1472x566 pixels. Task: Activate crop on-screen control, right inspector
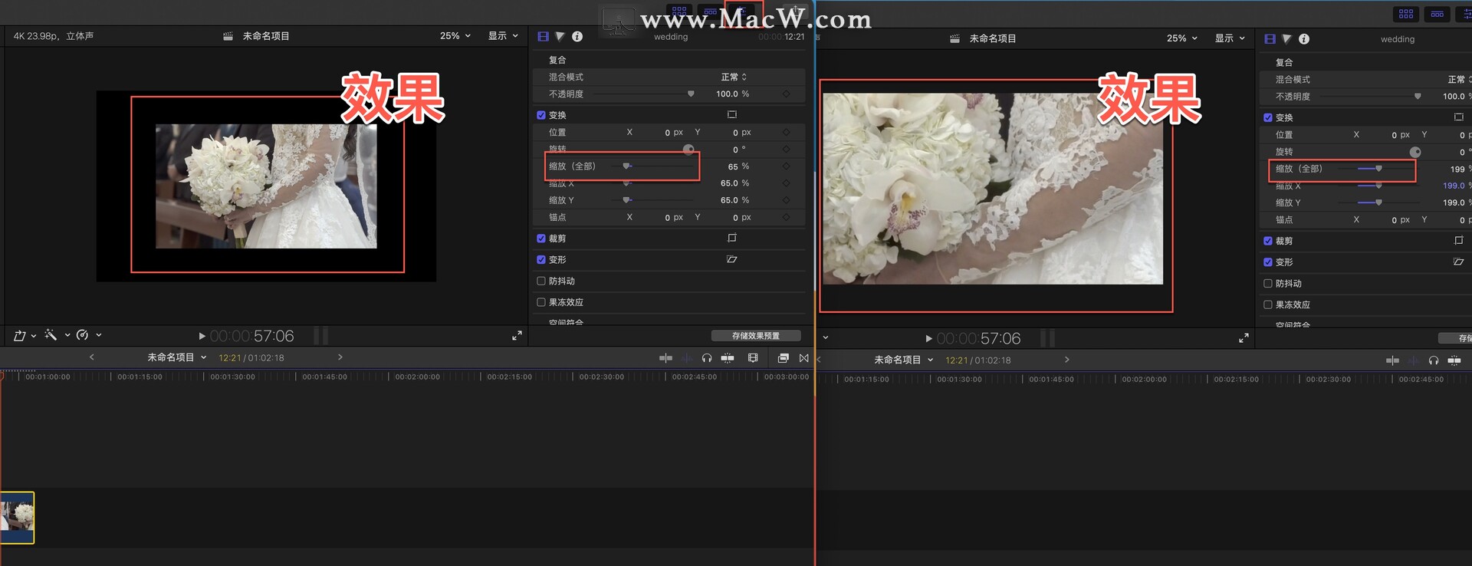1459,241
